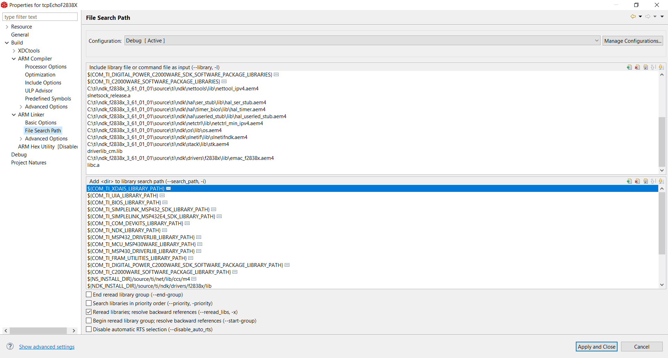Click the Manage Configurations button
668x358 pixels.
tap(633, 41)
